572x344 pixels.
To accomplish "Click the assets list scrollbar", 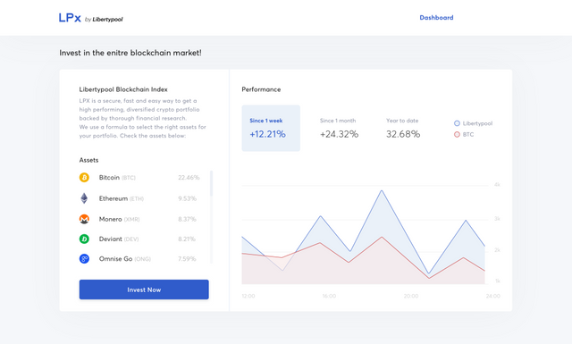I will (x=211, y=217).
